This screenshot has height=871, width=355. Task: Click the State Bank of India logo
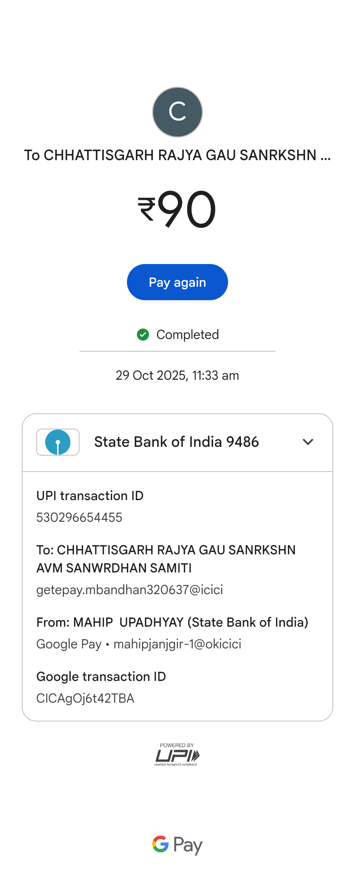point(58,442)
